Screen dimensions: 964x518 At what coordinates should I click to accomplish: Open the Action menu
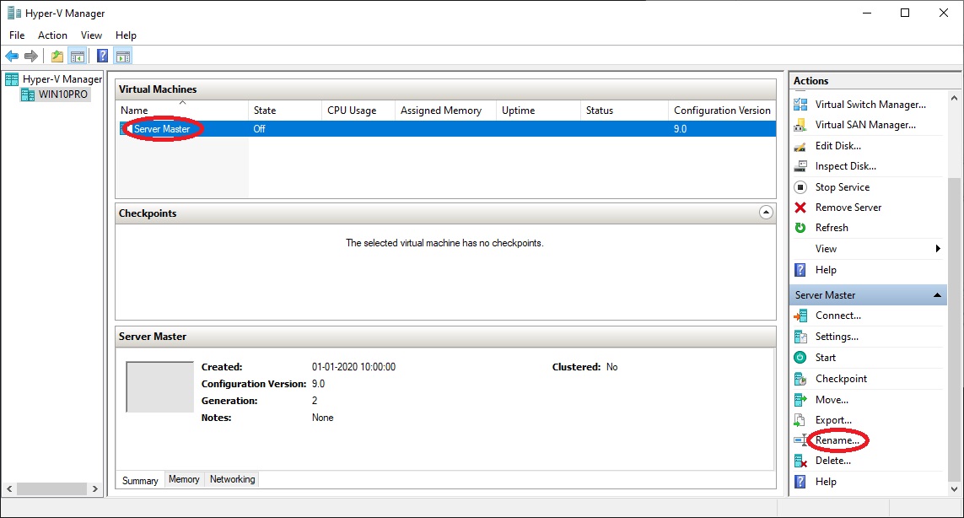[x=53, y=35]
